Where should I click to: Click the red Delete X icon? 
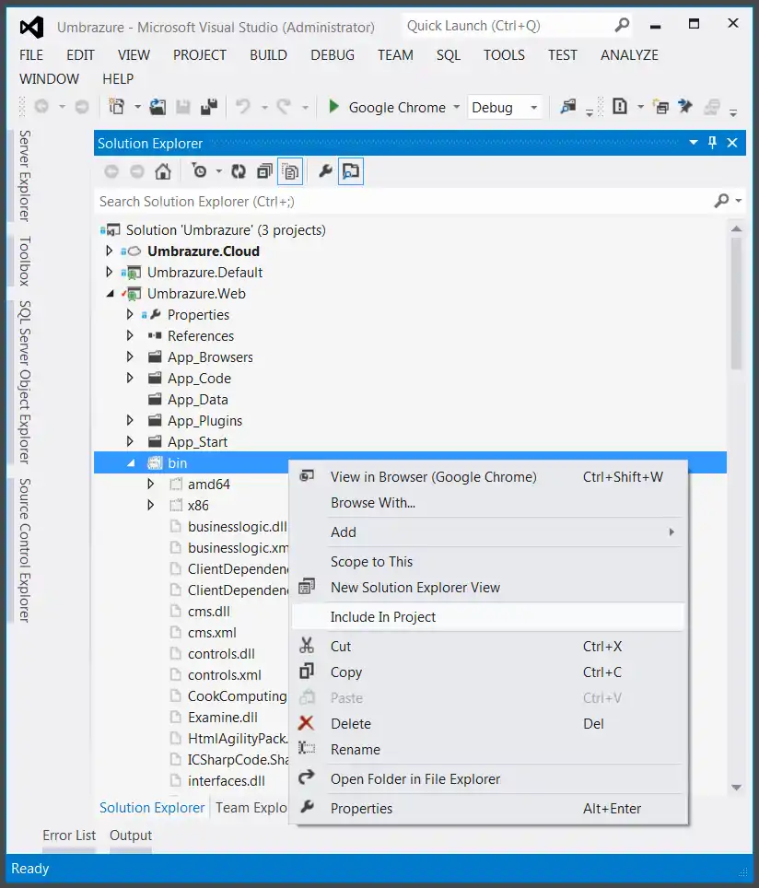coord(306,722)
